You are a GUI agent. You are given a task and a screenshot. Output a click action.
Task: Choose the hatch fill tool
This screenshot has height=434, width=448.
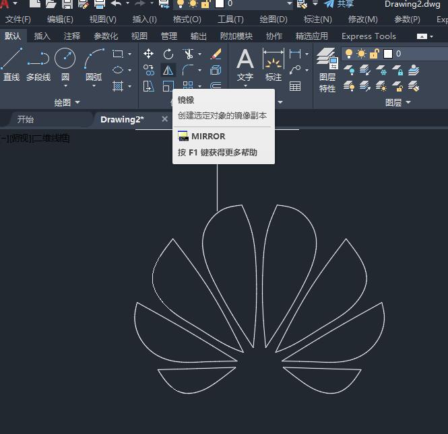[118, 86]
